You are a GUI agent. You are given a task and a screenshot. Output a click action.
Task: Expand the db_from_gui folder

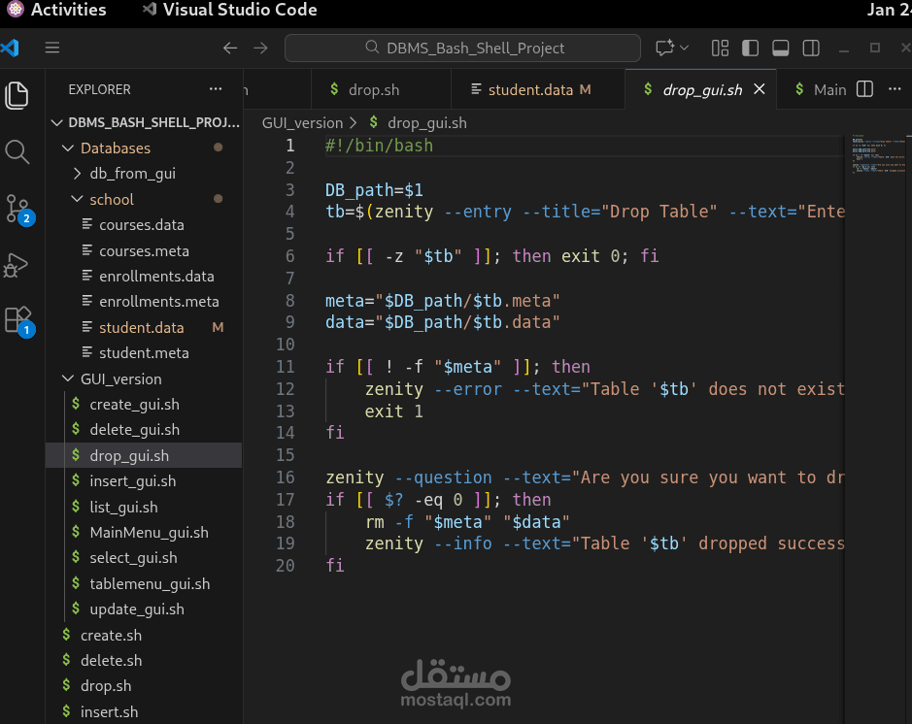click(x=132, y=174)
